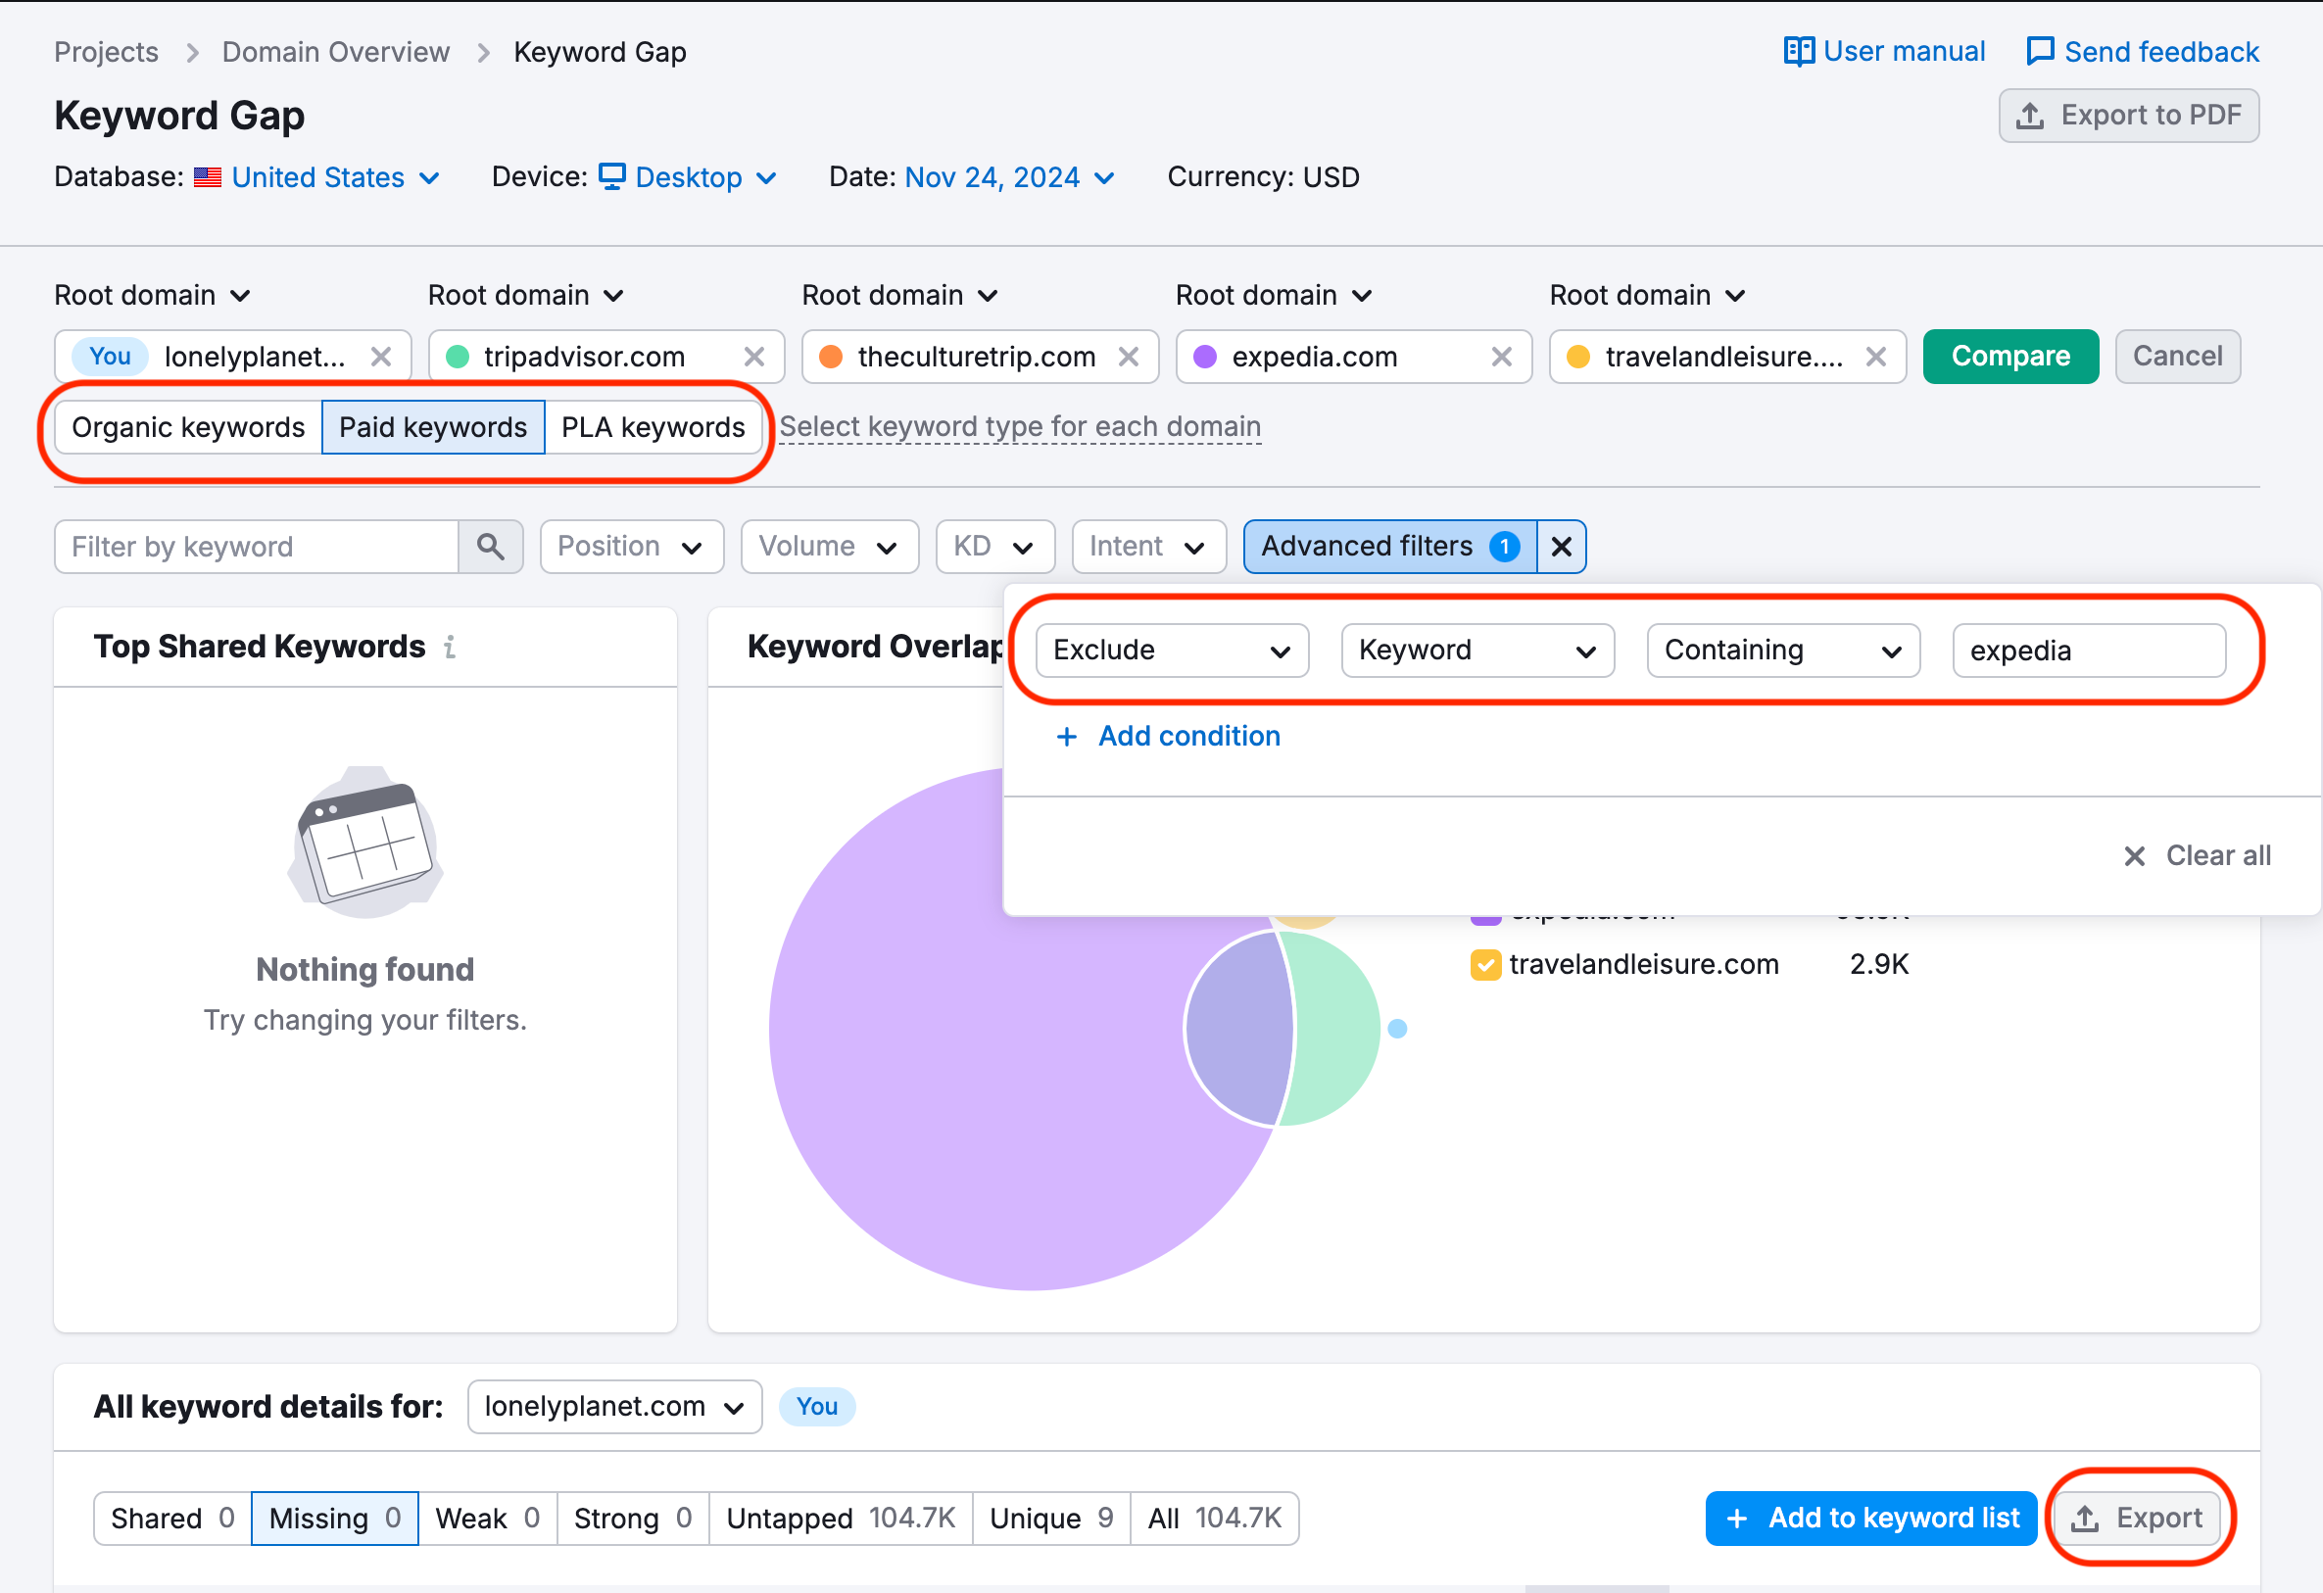
Task: Open the lonelyplanet.com details dropdown
Action: (x=614, y=1407)
